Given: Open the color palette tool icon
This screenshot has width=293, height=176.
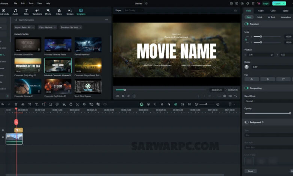Looking at the screenshot, I should click(x=57, y=104).
